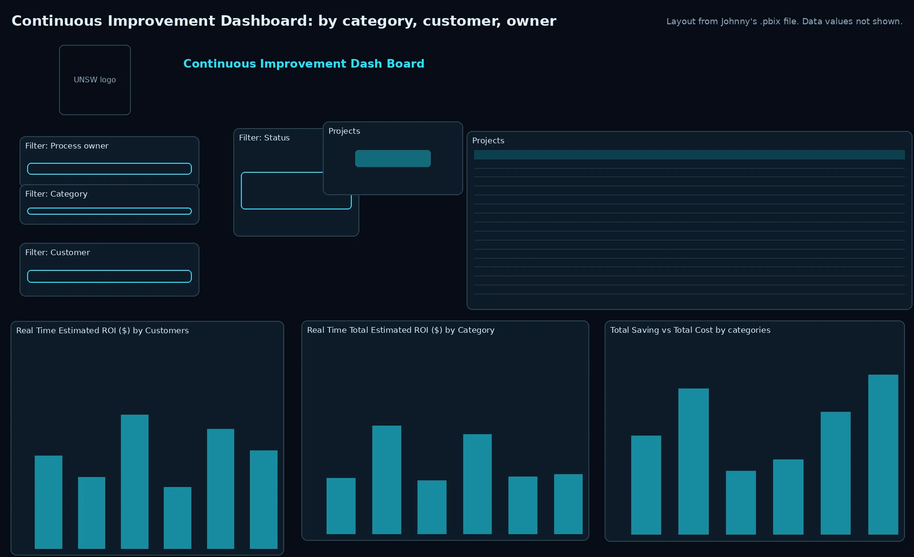Image resolution: width=914 pixels, height=557 pixels.
Task: Open the Category filter dropdown
Action: (109, 211)
